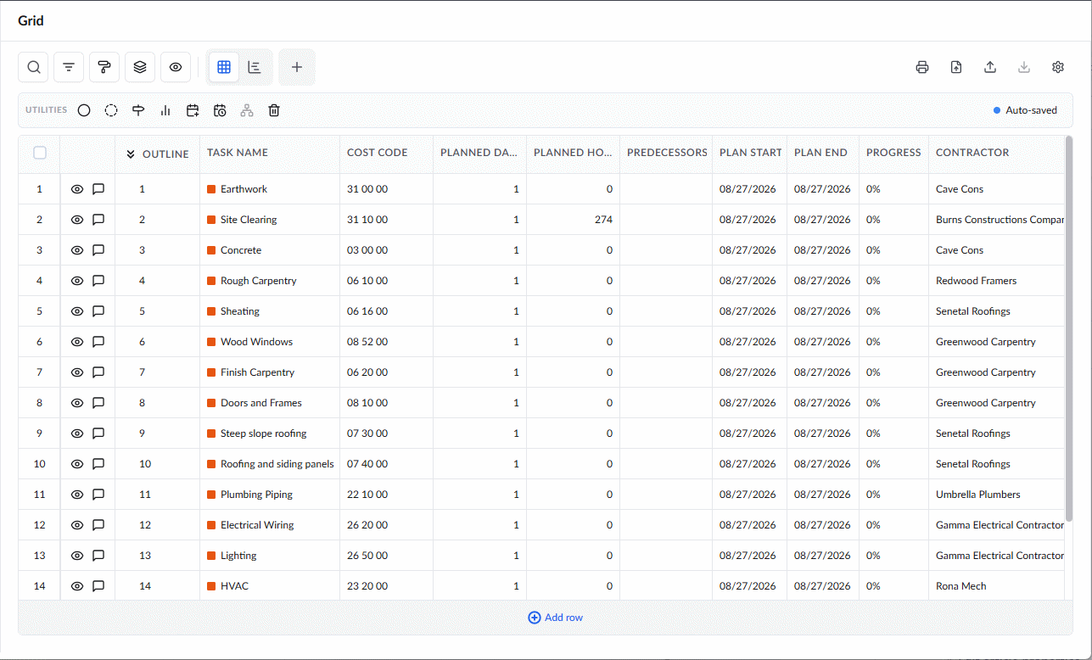1092x660 pixels.
Task: Click the bar chart utility icon
Action: 165,110
